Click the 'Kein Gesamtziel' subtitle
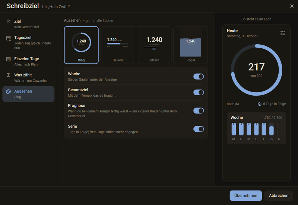 tap(26, 27)
